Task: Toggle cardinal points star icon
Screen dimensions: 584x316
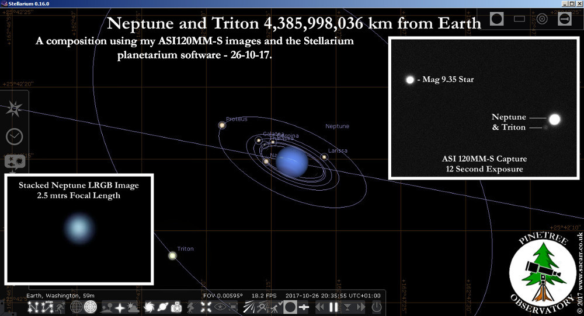Action: tap(120, 307)
